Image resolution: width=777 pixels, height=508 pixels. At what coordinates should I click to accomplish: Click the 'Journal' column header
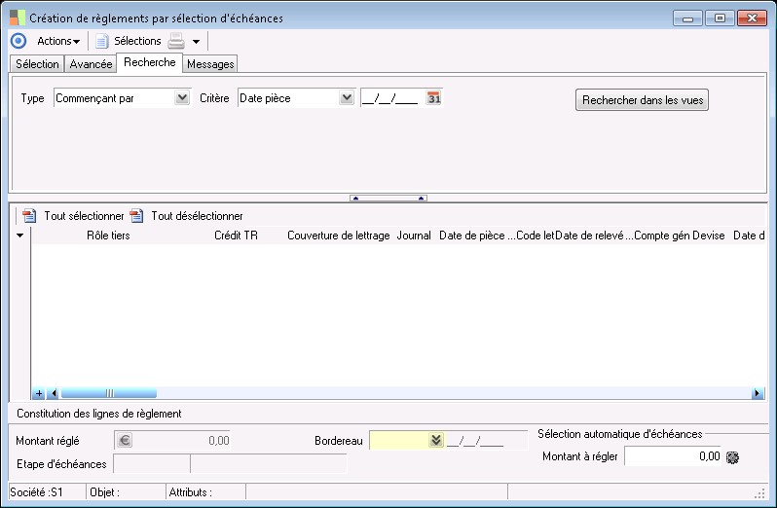pos(413,236)
